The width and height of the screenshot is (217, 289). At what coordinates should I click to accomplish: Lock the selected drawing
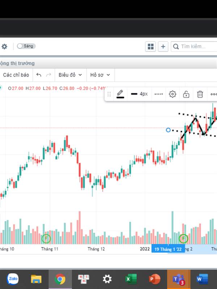pyautogui.click(x=186, y=94)
